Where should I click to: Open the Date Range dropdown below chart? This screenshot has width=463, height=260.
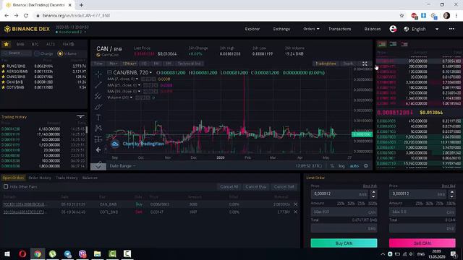pos(122,166)
